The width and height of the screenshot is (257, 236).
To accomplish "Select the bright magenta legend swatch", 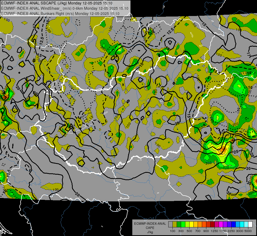I will pos(221,224).
